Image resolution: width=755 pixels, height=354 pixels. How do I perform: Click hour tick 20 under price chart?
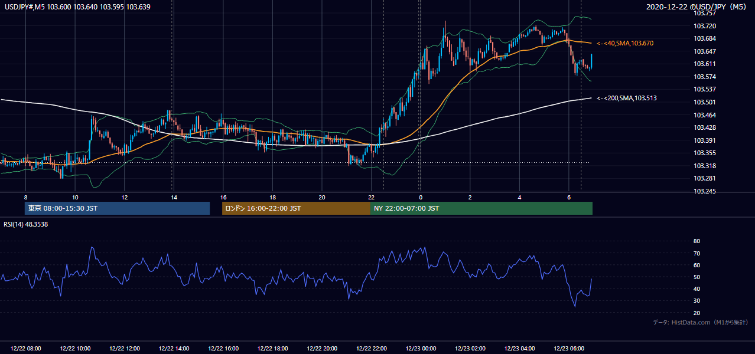click(322, 197)
